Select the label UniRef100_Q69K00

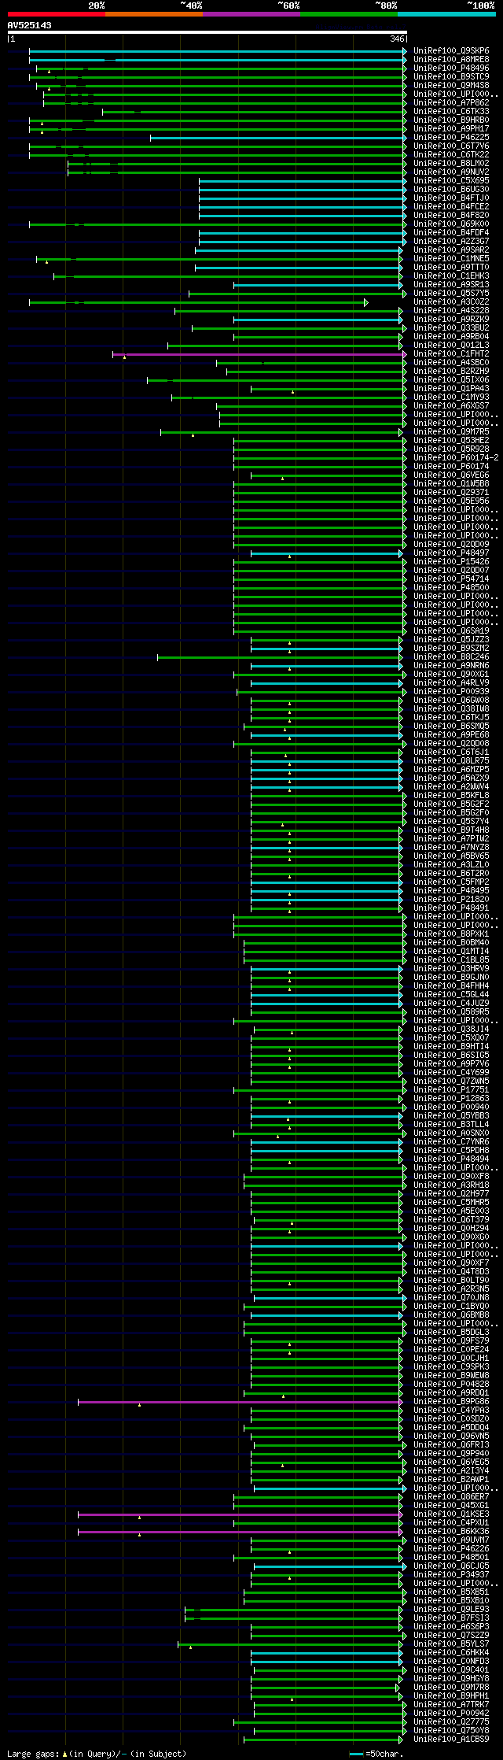tap(451, 224)
